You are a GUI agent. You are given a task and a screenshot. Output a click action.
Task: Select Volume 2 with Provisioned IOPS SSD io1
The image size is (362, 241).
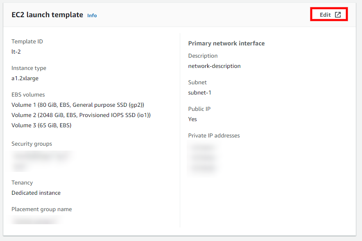click(80, 115)
